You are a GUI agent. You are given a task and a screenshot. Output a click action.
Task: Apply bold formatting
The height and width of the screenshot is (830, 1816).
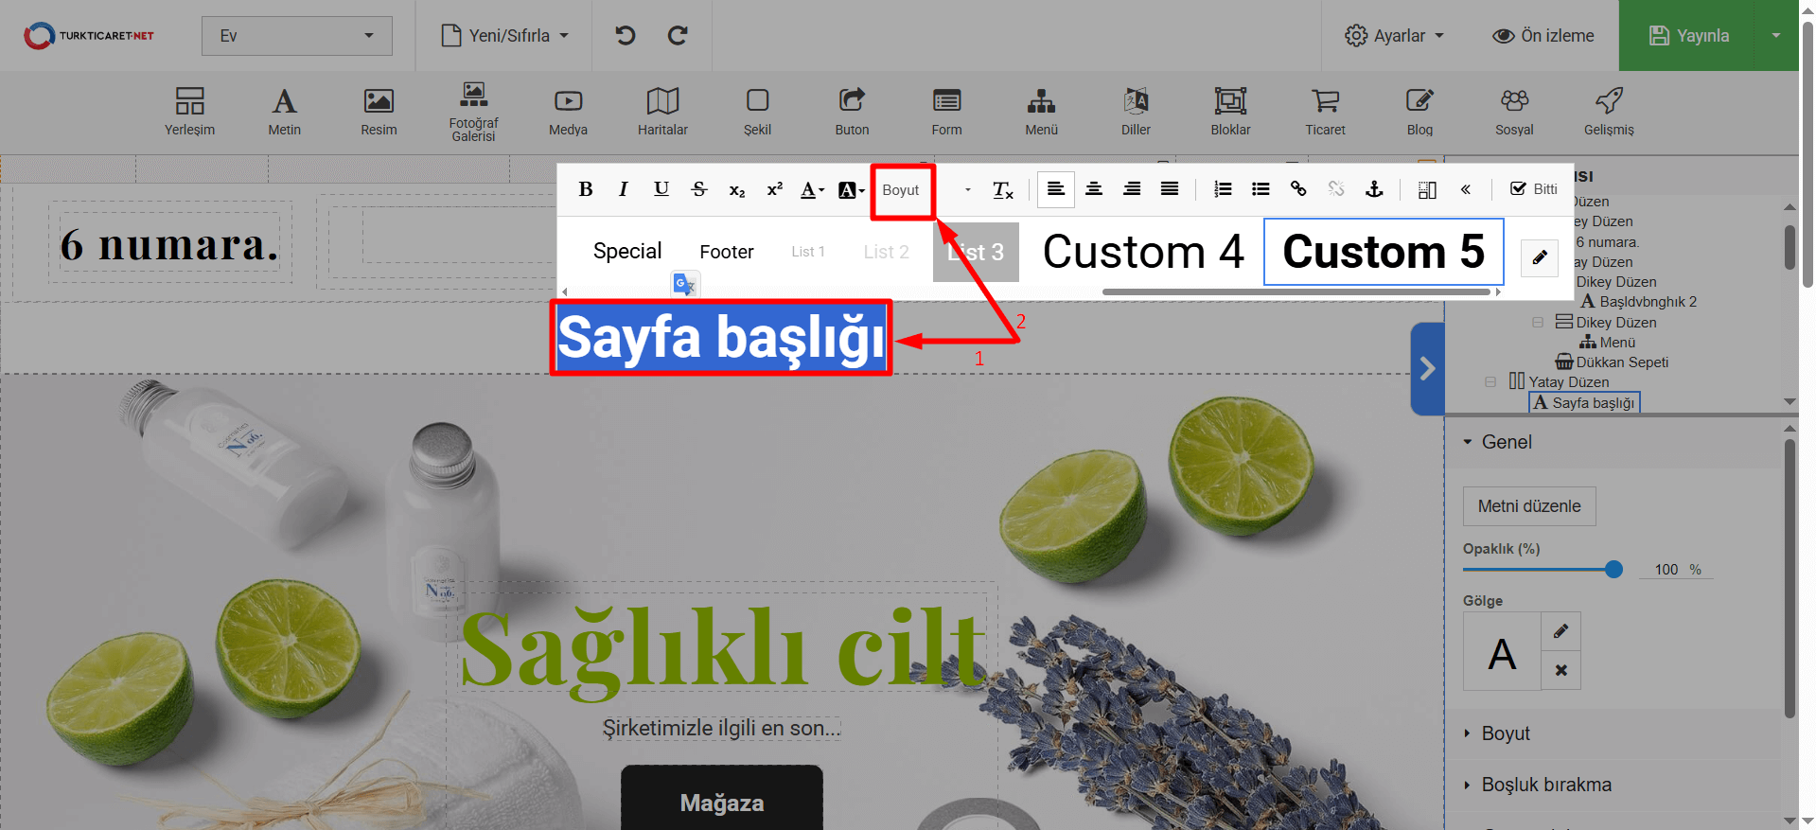click(x=586, y=189)
